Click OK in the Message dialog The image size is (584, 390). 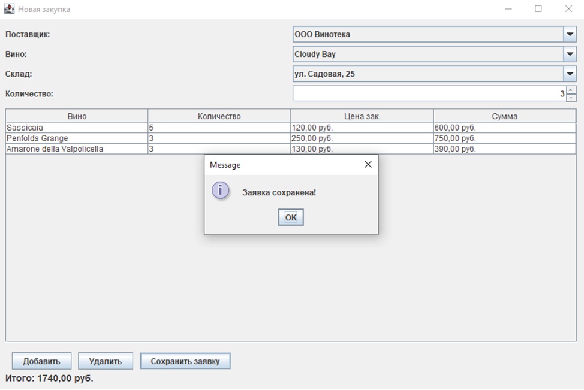291,217
